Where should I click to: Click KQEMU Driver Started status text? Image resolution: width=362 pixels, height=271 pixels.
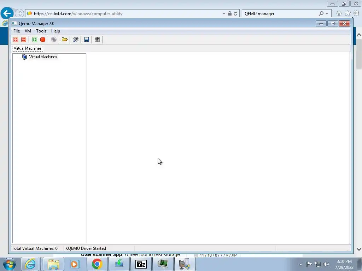click(86, 248)
